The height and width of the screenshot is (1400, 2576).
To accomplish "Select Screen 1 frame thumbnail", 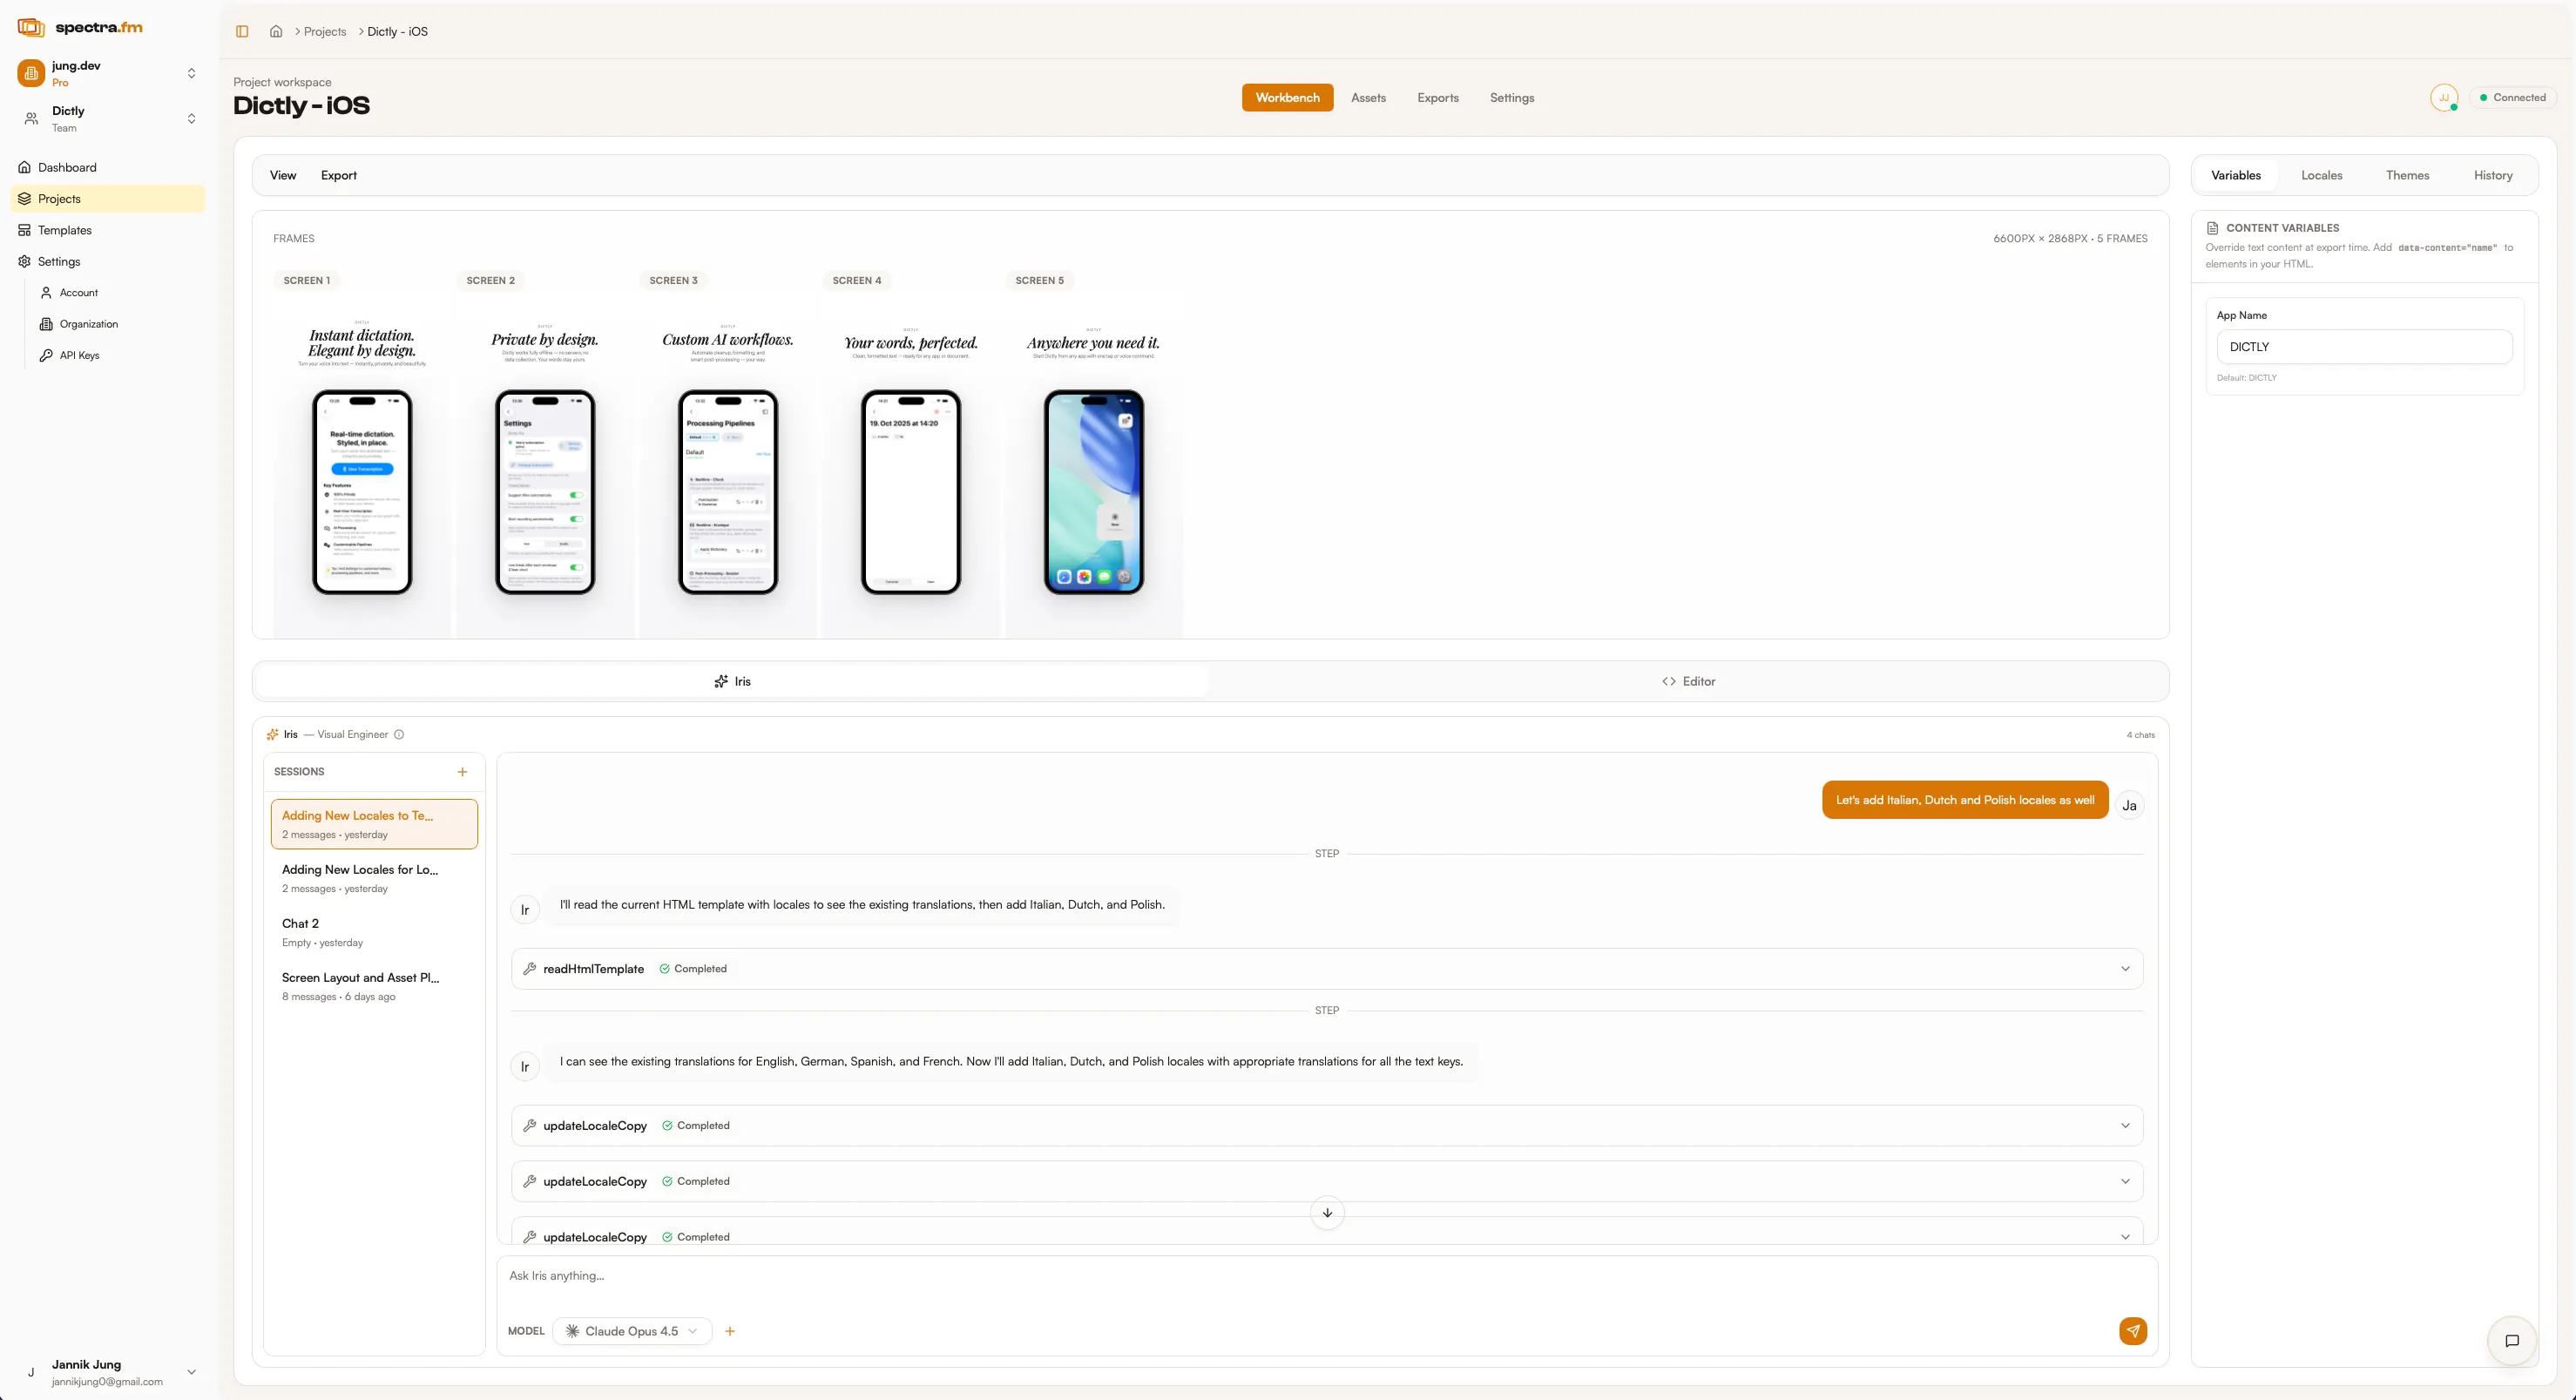I will 362,465.
